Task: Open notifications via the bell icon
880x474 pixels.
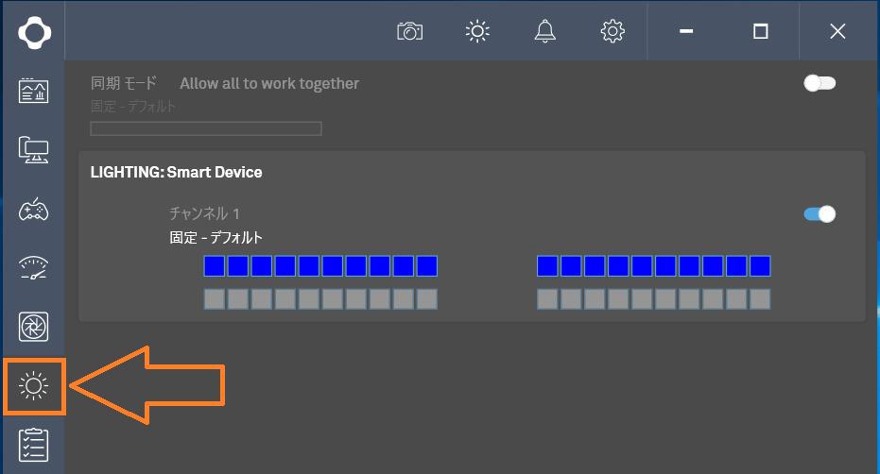Action: click(545, 31)
